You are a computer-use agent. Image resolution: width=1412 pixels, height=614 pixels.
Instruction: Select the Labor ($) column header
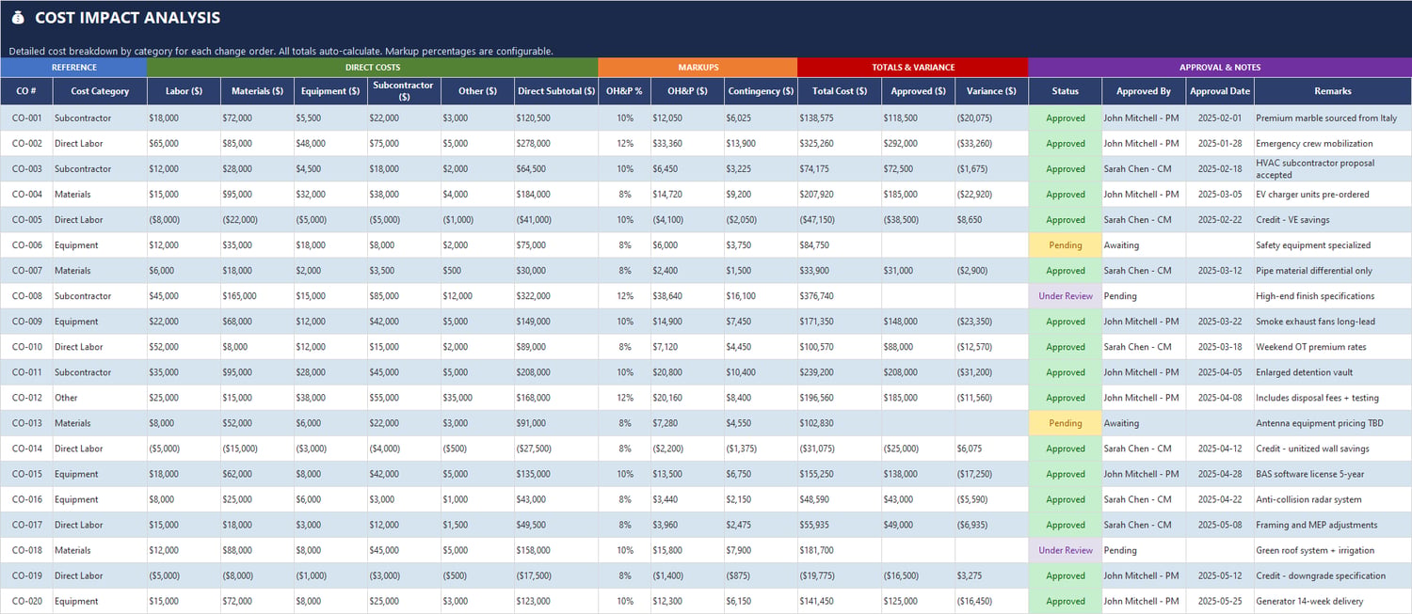click(184, 91)
